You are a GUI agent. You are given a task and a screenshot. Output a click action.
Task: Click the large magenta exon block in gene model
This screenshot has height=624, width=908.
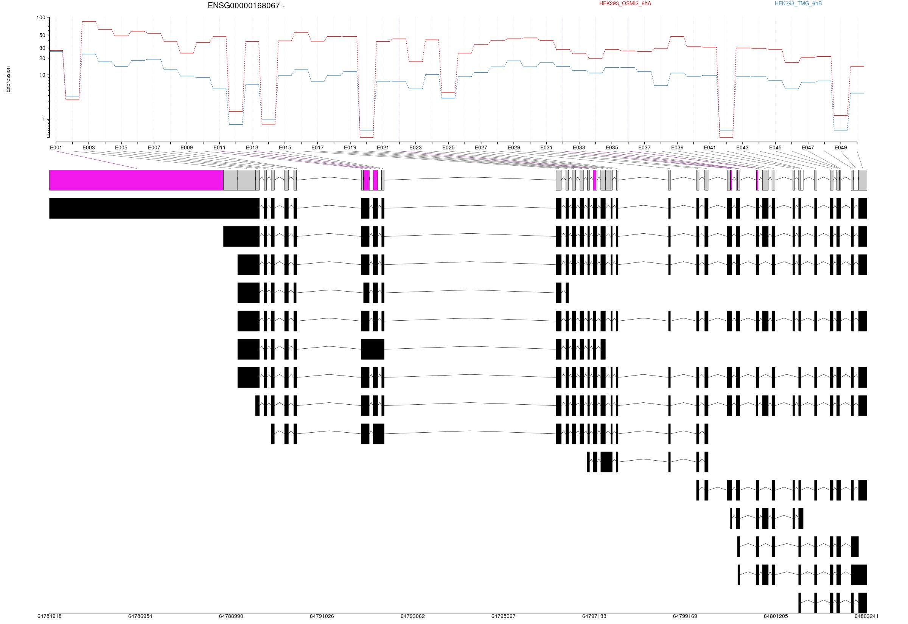point(136,180)
